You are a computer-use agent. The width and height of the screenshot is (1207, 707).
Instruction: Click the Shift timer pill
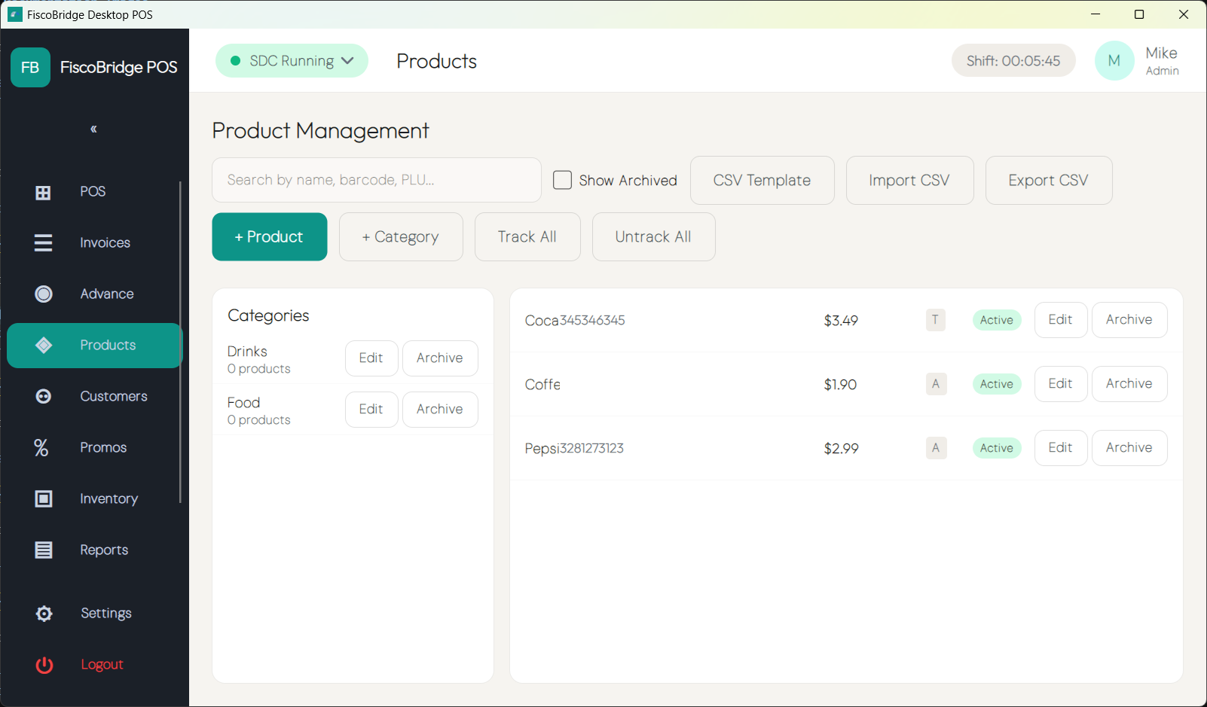[1013, 61]
